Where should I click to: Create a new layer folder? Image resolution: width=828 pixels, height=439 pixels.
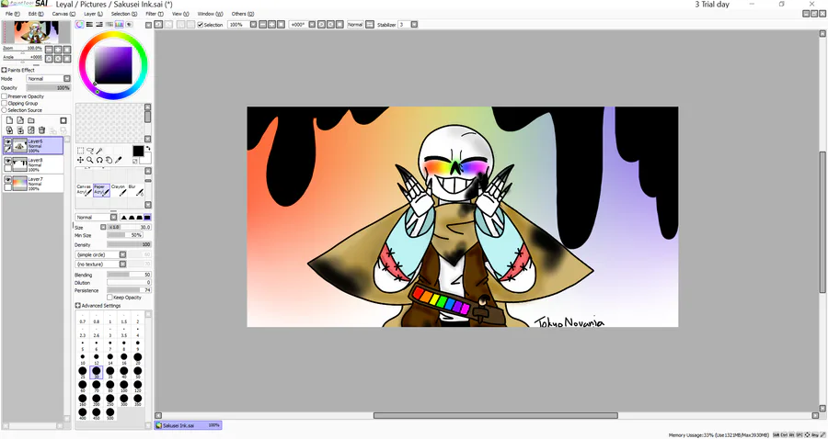point(31,120)
